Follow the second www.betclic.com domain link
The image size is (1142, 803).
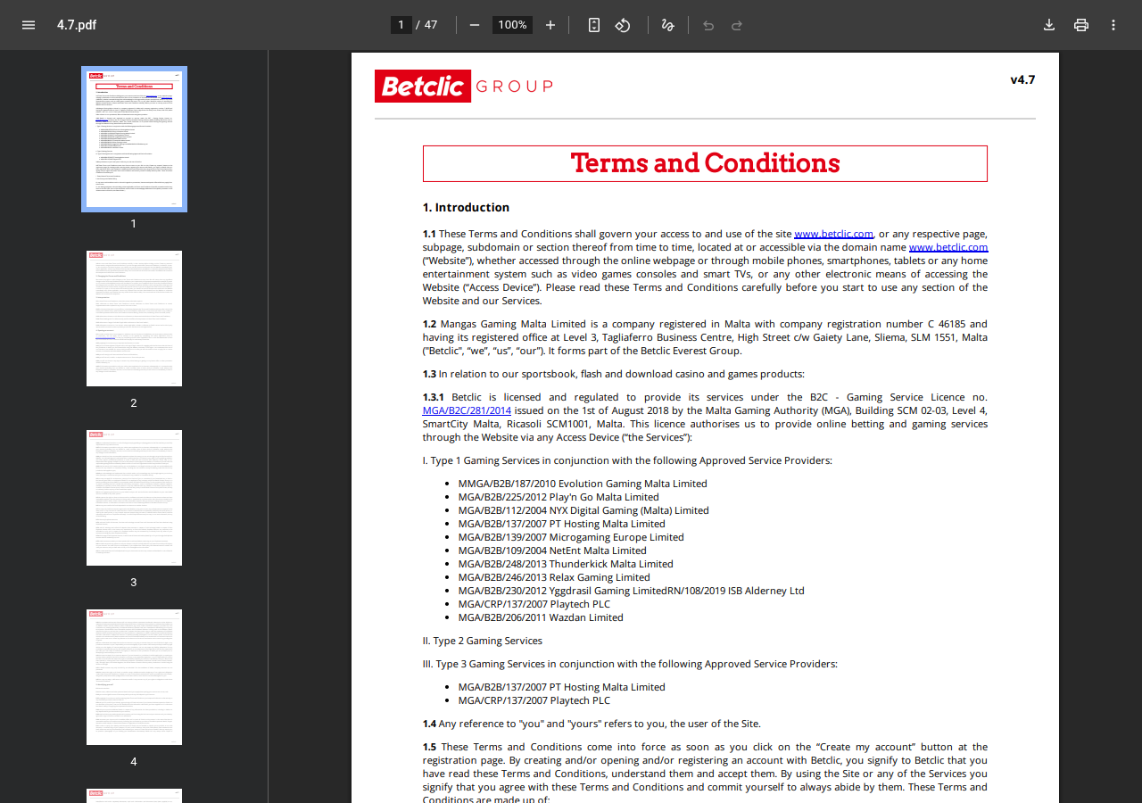(x=948, y=247)
